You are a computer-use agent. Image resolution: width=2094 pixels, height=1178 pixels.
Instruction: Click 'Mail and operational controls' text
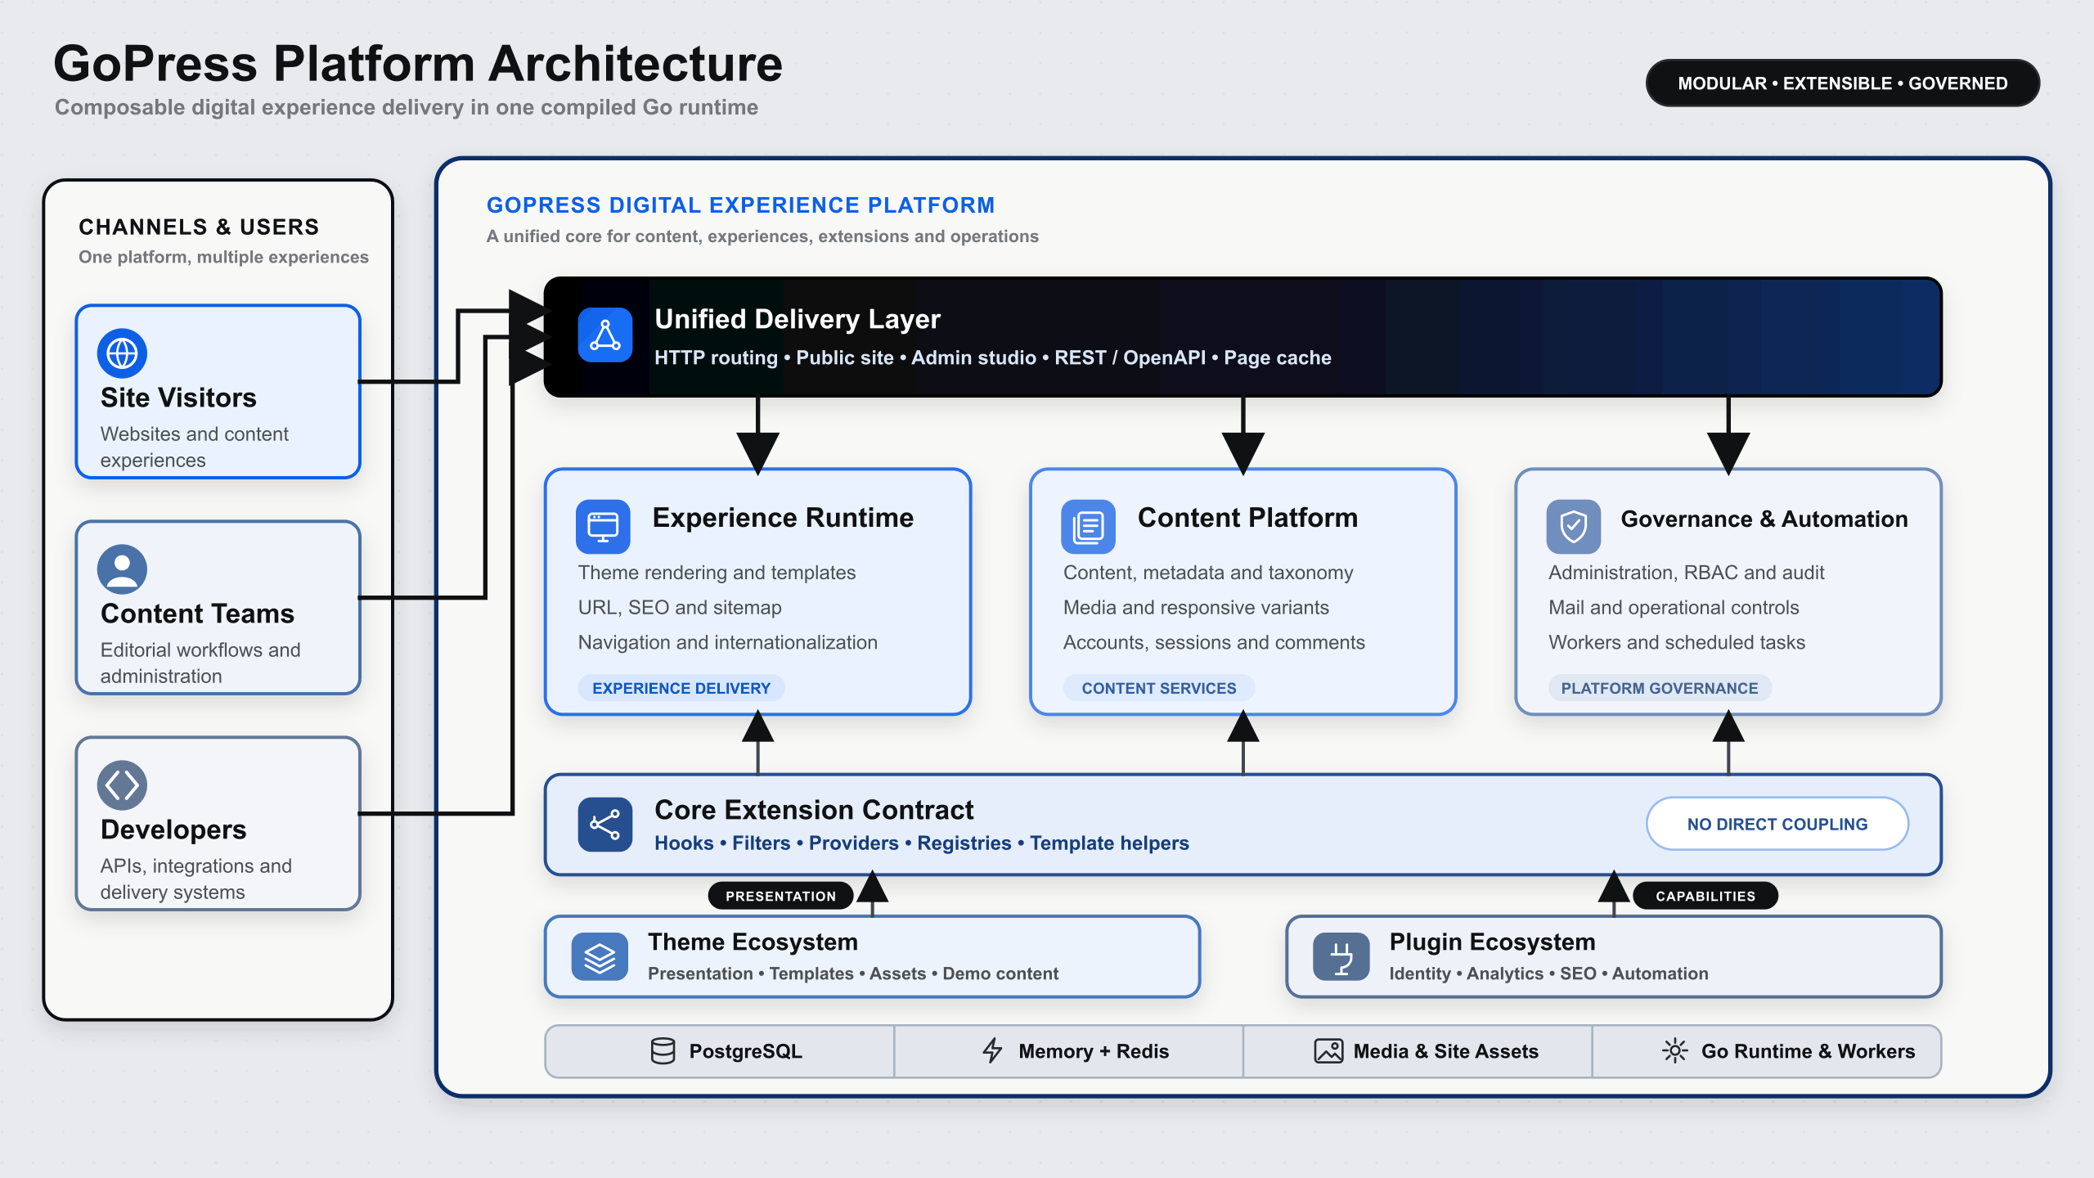[1674, 608]
